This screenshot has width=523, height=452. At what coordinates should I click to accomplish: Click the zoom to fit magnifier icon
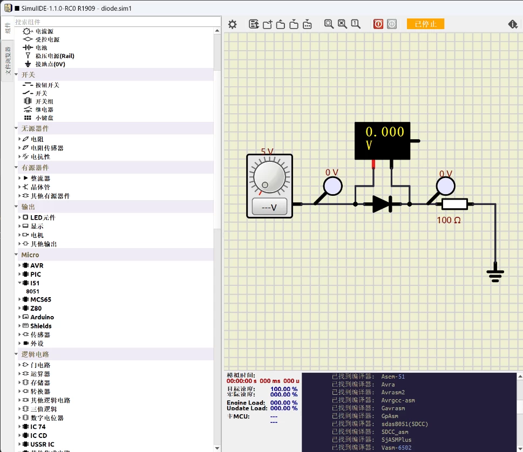tap(329, 24)
